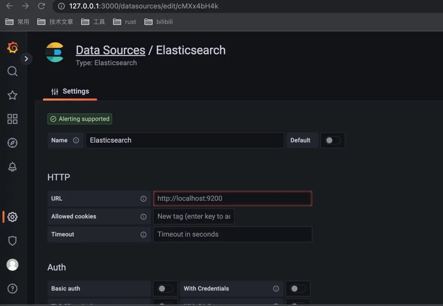Open the Grafana home logo
443x306 pixels.
tap(13, 47)
